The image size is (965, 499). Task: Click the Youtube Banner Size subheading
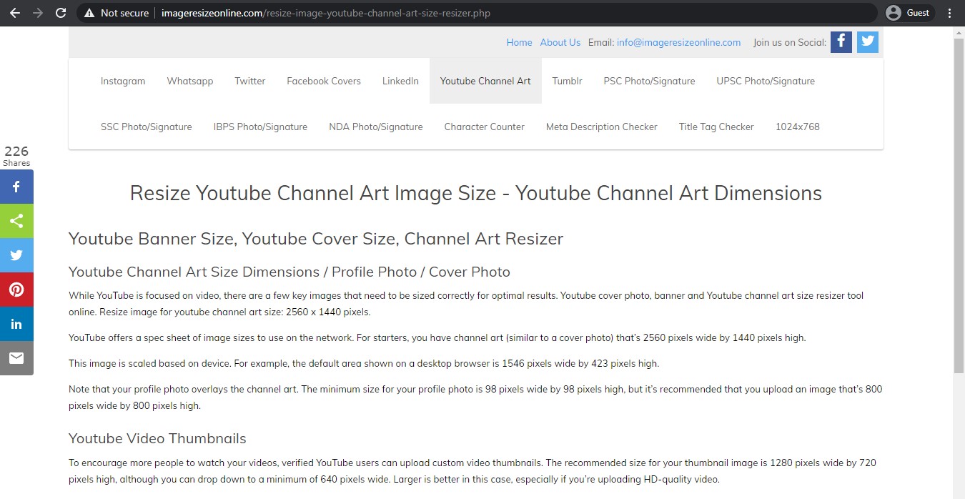[316, 239]
